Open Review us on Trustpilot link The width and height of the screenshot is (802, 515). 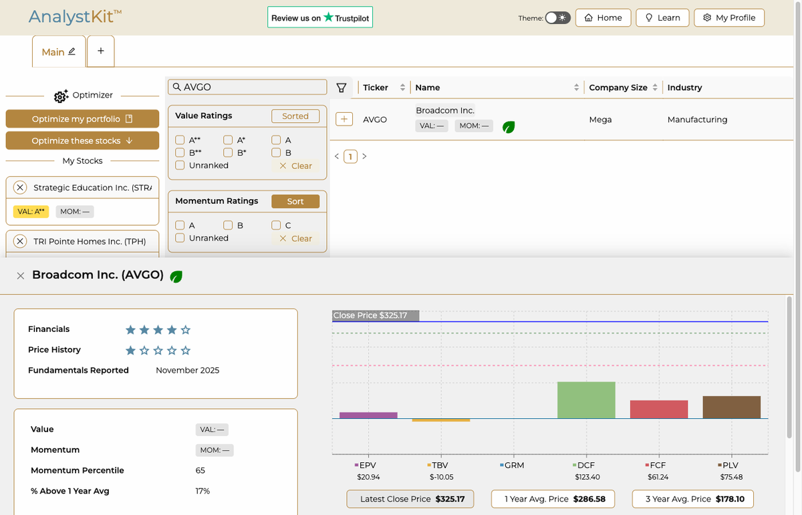320,17
